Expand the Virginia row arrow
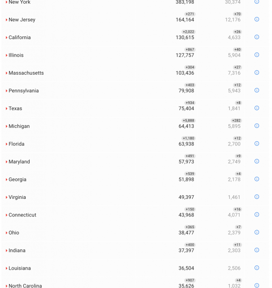 coord(6,198)
